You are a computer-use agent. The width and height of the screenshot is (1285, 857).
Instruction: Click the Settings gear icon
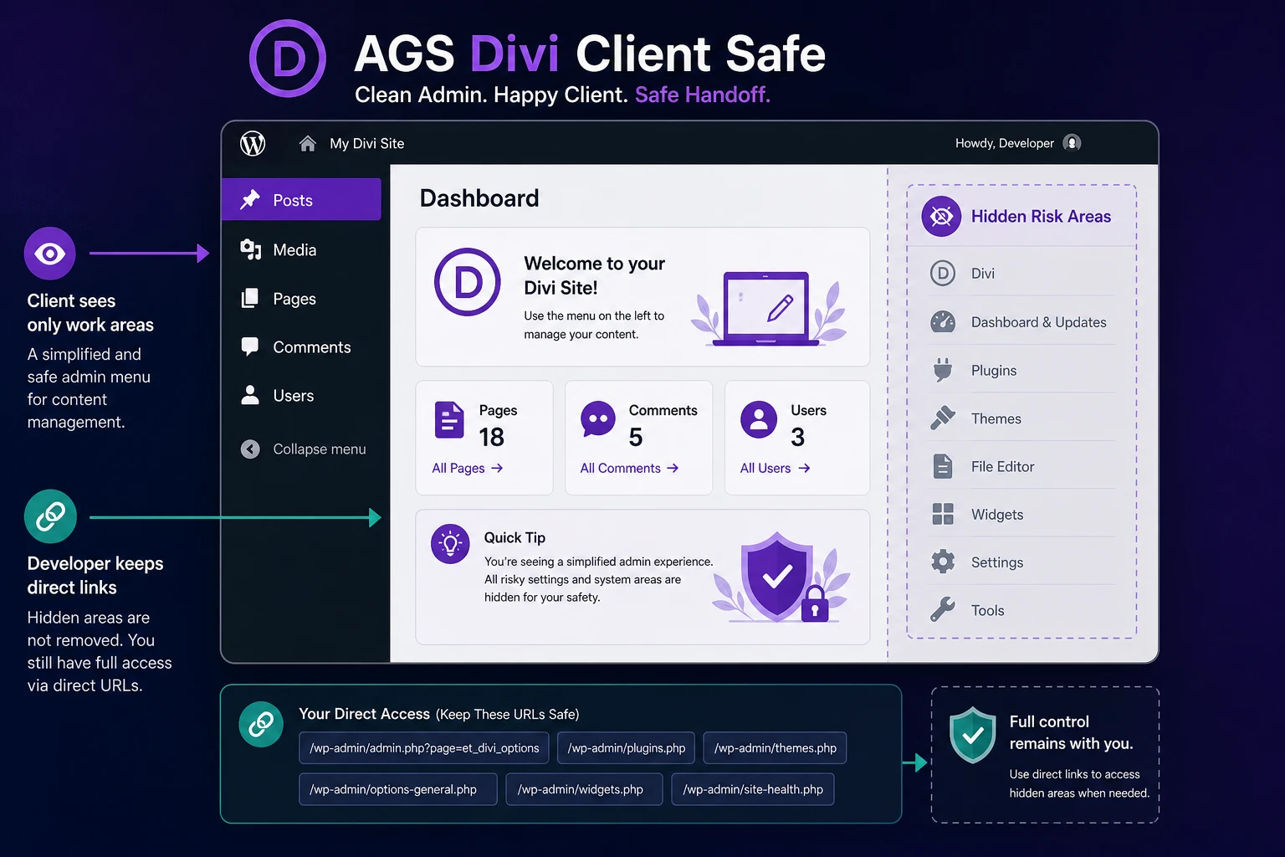(x=943, y=562)
